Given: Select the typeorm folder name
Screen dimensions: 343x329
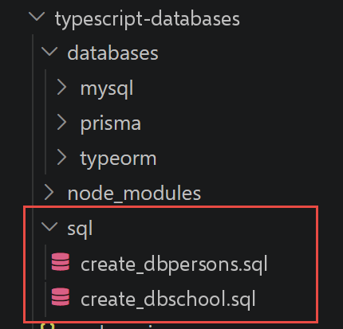Looking at the screenshot, I should [119, 159].
